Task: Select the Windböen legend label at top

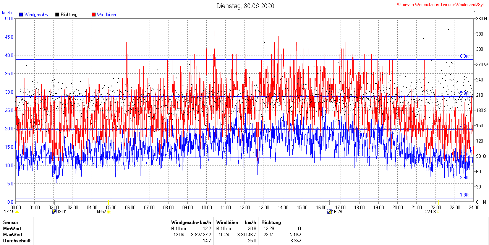Action: (x=107, y=15)
